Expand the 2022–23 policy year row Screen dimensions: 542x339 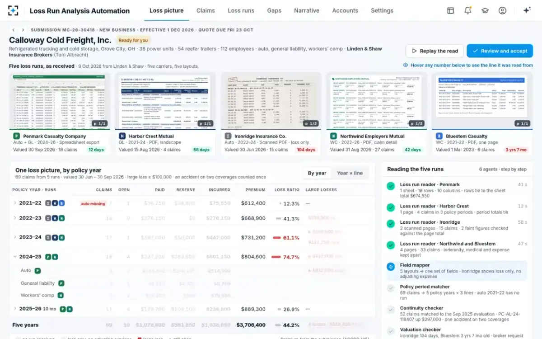pos(15,218)
